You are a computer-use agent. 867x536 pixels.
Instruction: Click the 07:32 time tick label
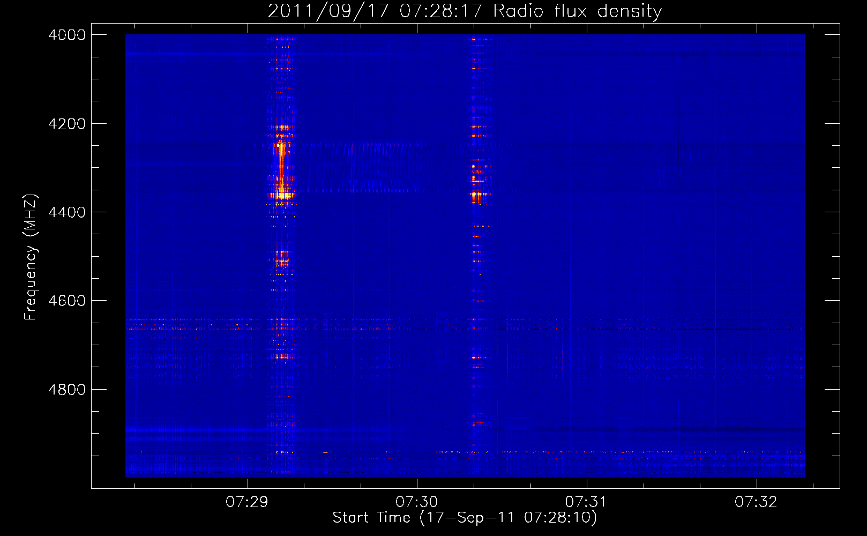click(756, 502)
